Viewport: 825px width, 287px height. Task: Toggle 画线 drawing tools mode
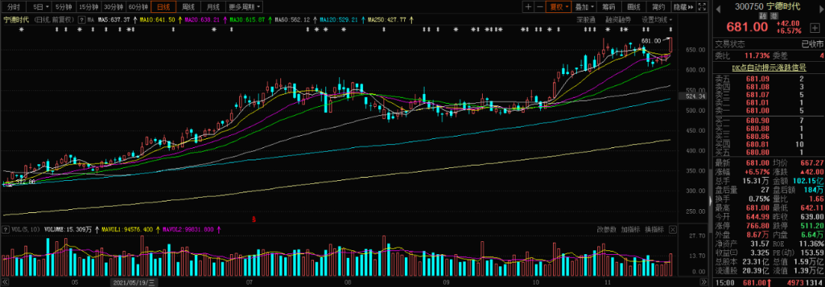pos(634,7)
